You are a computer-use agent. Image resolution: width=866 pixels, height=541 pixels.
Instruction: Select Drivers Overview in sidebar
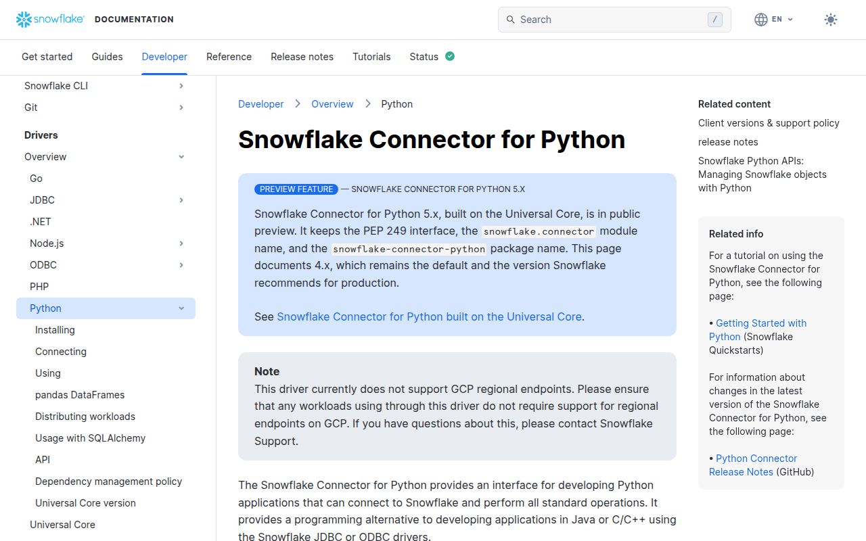[x=45, y=157]
